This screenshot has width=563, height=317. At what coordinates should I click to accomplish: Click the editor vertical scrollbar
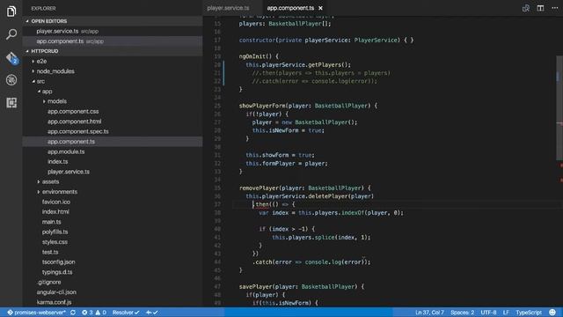point(559,107)
